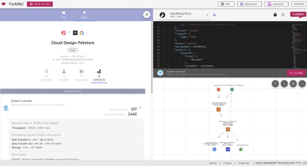The height and width of the screenshot is (166, 307).
Task: Click the cloudDesignRoot avatar icon
Action: click(x=162, y=15)
